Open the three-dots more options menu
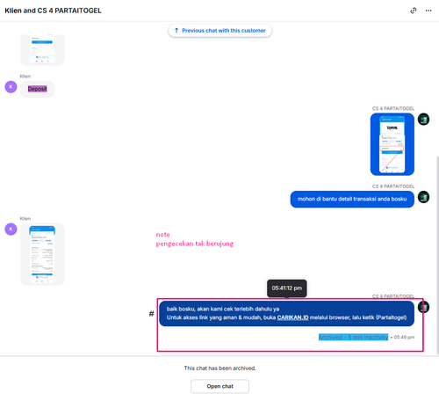 (428, 11)
